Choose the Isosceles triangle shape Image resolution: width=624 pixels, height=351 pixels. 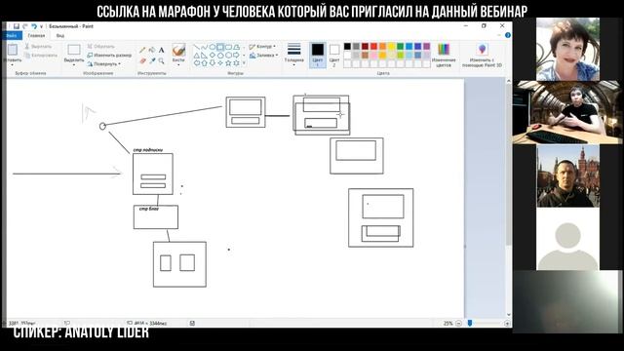click(197, 56)
